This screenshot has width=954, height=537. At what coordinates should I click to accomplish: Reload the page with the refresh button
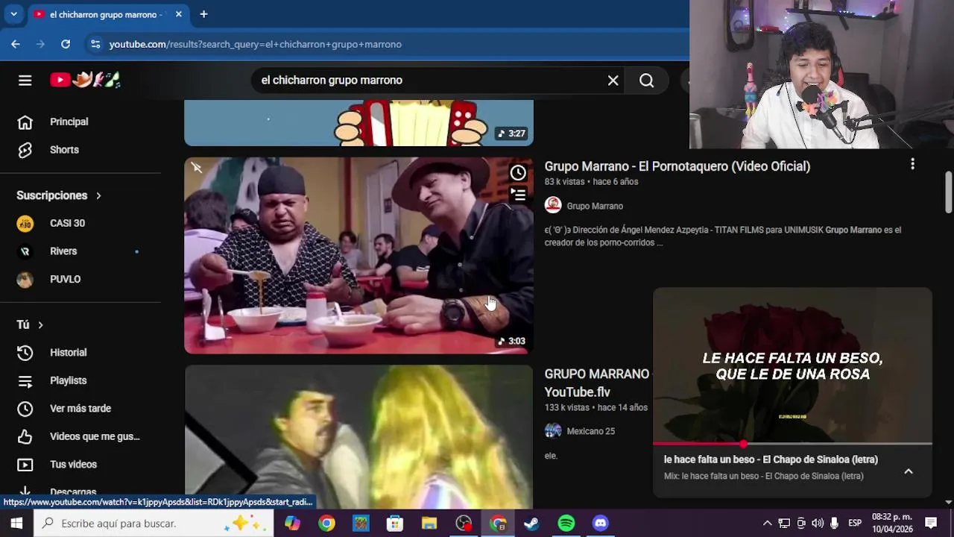[x=66, y=44]
